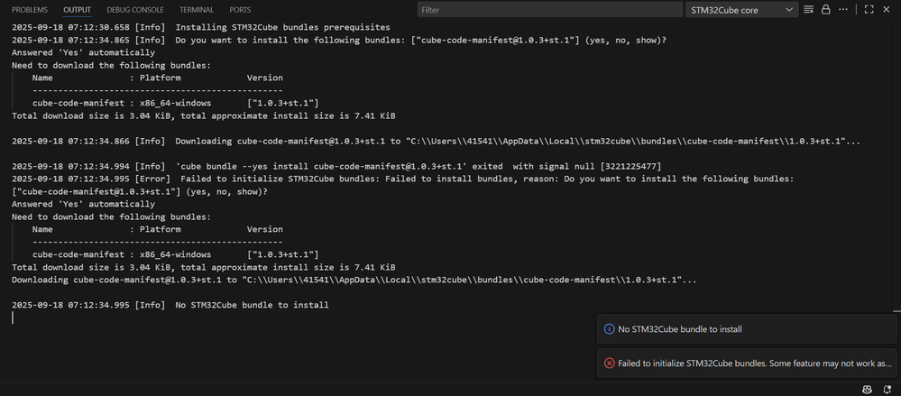
Task: Click the 'Installing STM32Cube bundles prerequisites' log line
Action: click(x=201, y=28)
